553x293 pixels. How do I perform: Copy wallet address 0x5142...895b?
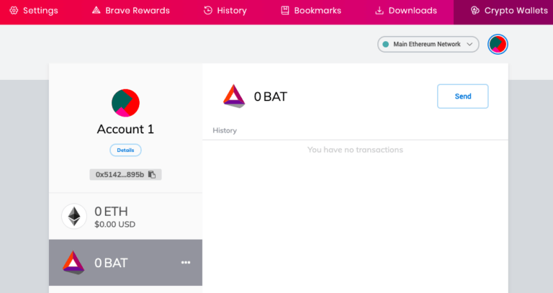coord(125,174)
